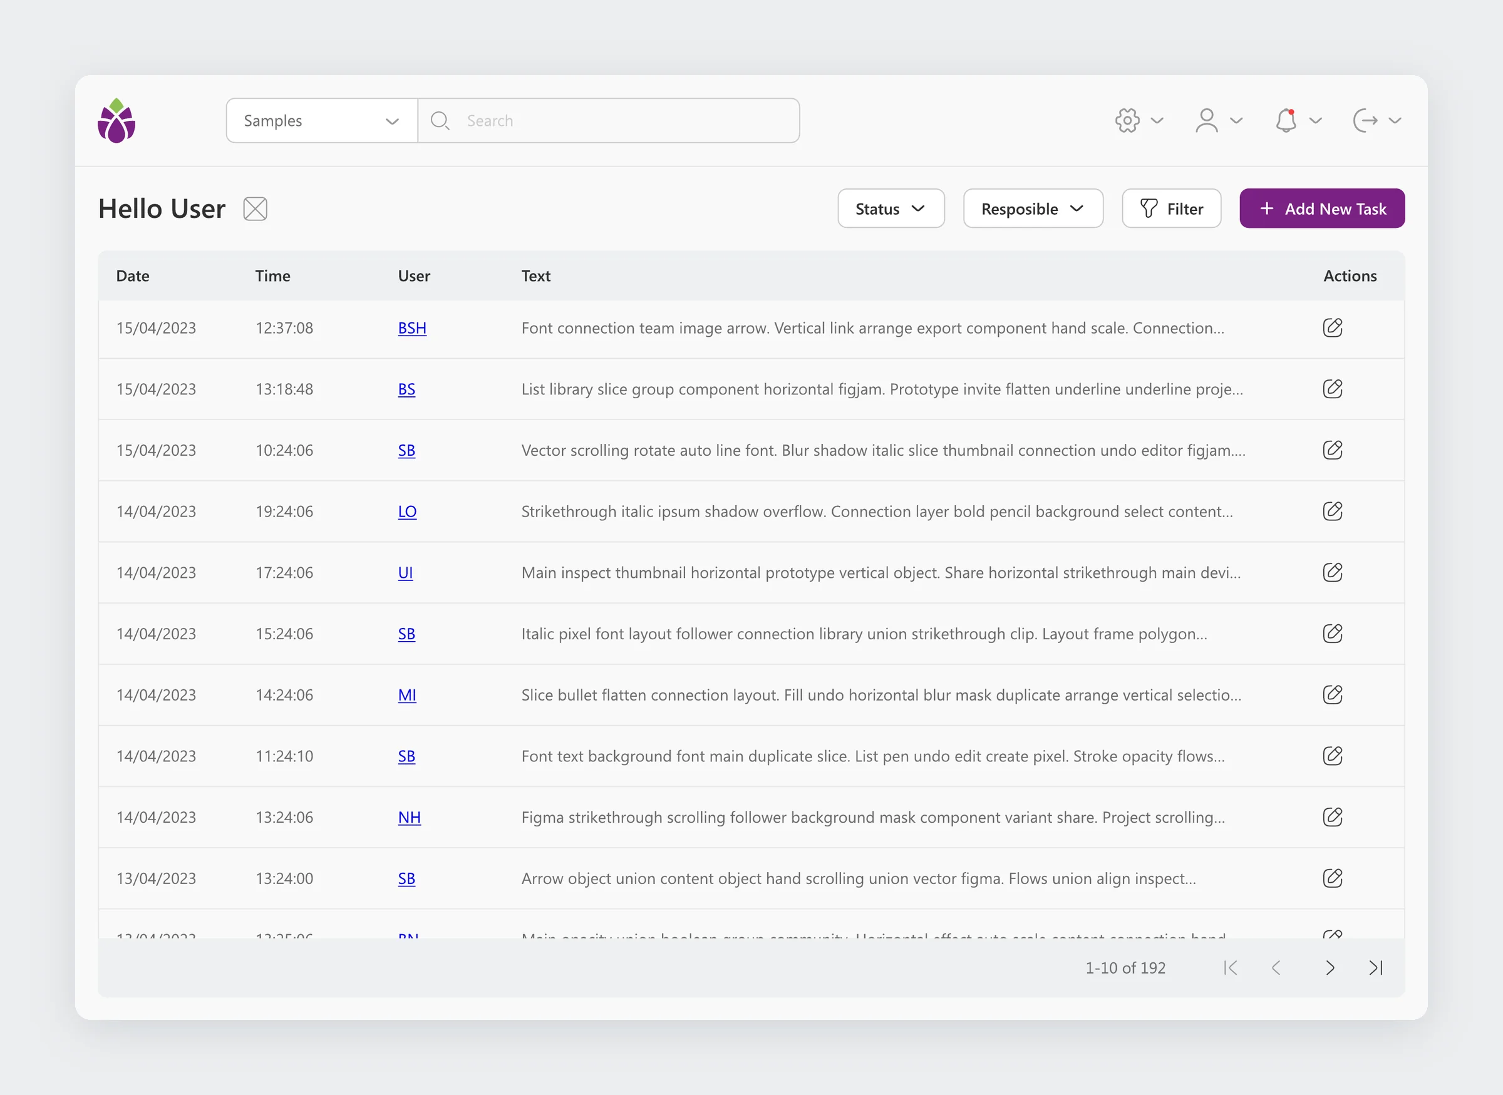Click the magnifier search icon
This screenshot has height=1095, width=1503.
440,121
